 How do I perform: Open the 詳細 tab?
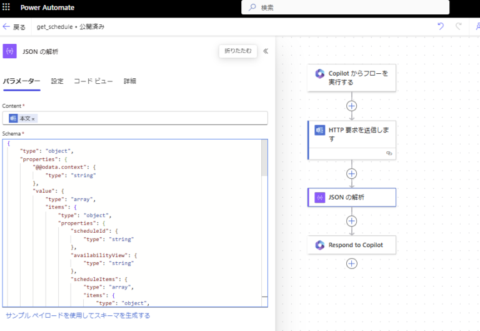130,81
